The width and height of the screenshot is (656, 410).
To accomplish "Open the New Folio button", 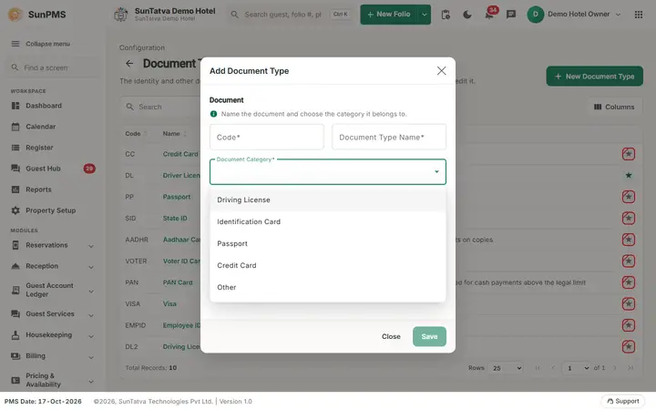I will (x=389, y=15).
